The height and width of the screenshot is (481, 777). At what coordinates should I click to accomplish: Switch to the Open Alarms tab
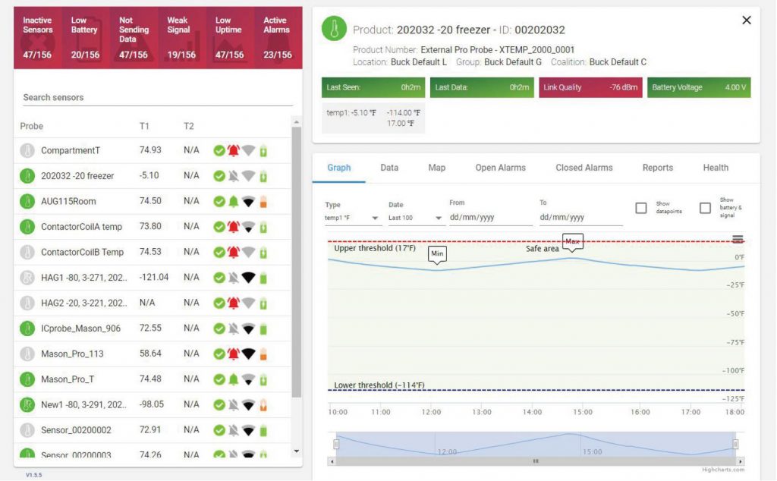(500, 168)
